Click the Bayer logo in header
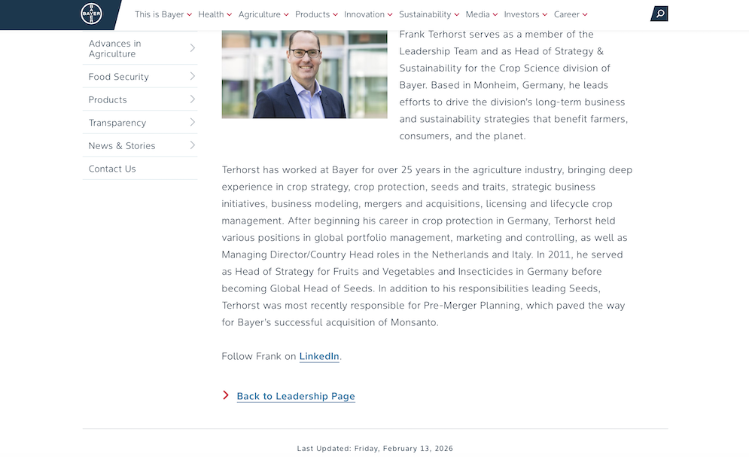Image resolution: width=749 pixels, height=457 pixels. click(91, 14)
